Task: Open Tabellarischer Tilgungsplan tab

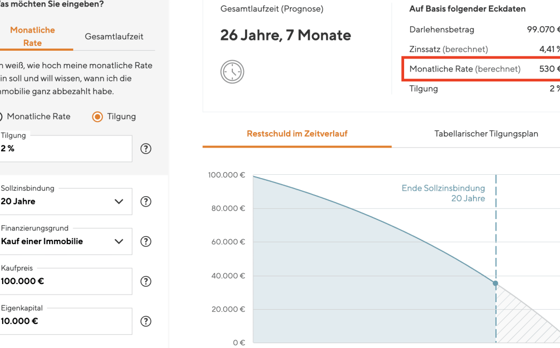Action: coord(486,134)
